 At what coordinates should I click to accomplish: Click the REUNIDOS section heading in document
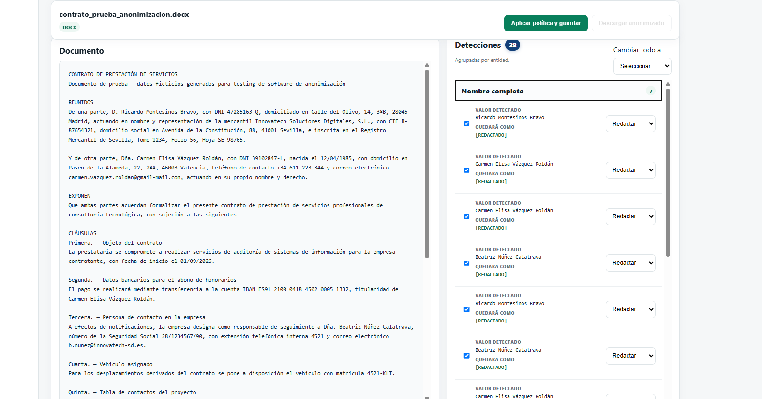click(81, 103)
